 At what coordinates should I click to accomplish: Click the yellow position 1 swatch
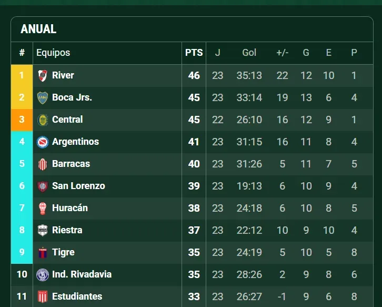(22, 75)
